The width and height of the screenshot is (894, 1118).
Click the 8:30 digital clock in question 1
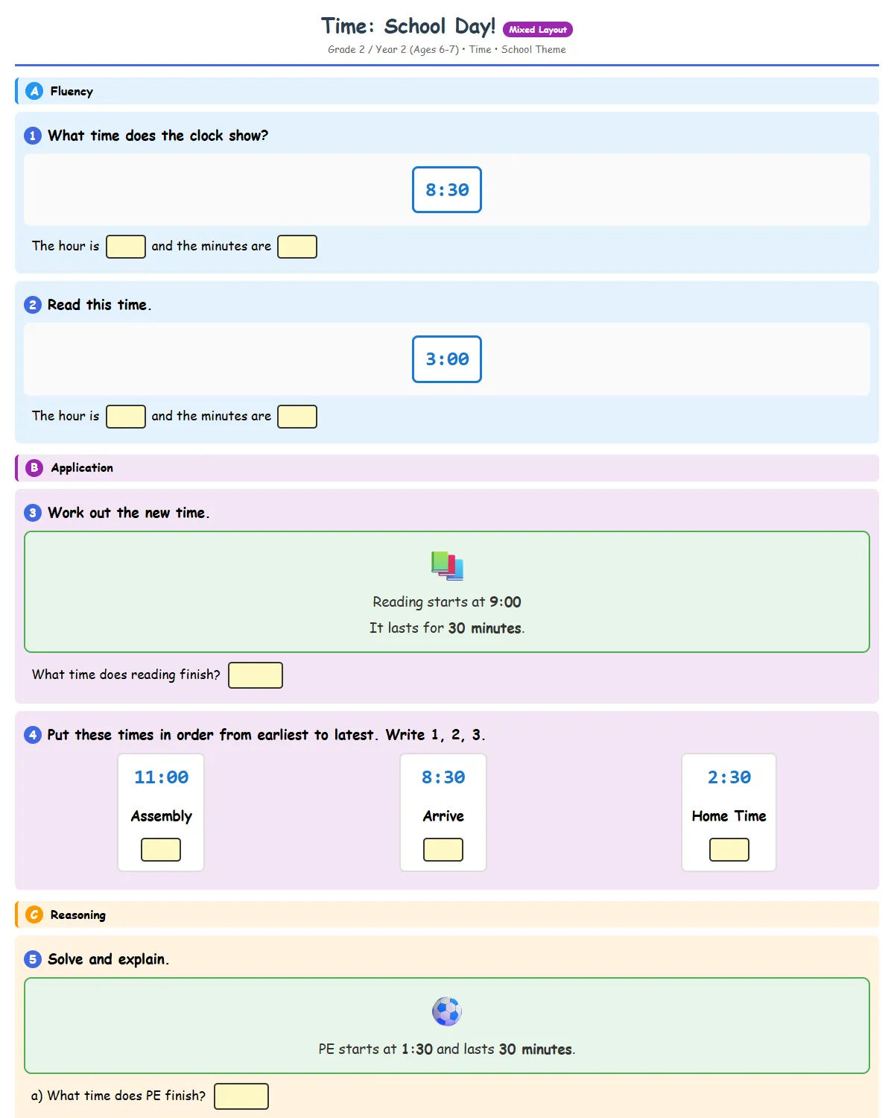(x=447, y=190)
